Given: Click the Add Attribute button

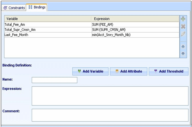Looking at the screenshot, I should coord(129,71).
